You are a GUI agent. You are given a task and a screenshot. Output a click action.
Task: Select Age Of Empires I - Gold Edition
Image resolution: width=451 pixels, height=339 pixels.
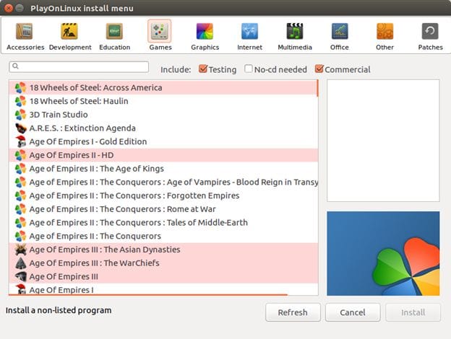[x=163, y=142]
